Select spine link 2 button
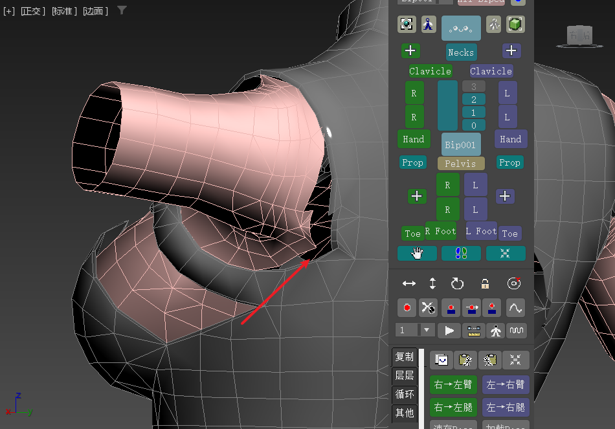Viewport: 615px width, 429px height. pyautogui.click(x=474, y=100)
